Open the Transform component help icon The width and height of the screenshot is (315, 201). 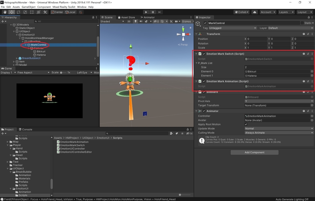[x=304, y=34]
